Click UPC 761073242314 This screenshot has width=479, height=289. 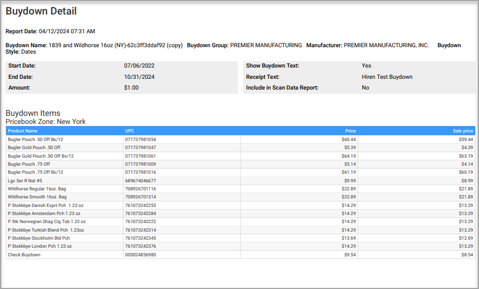[x=140, y=230]
